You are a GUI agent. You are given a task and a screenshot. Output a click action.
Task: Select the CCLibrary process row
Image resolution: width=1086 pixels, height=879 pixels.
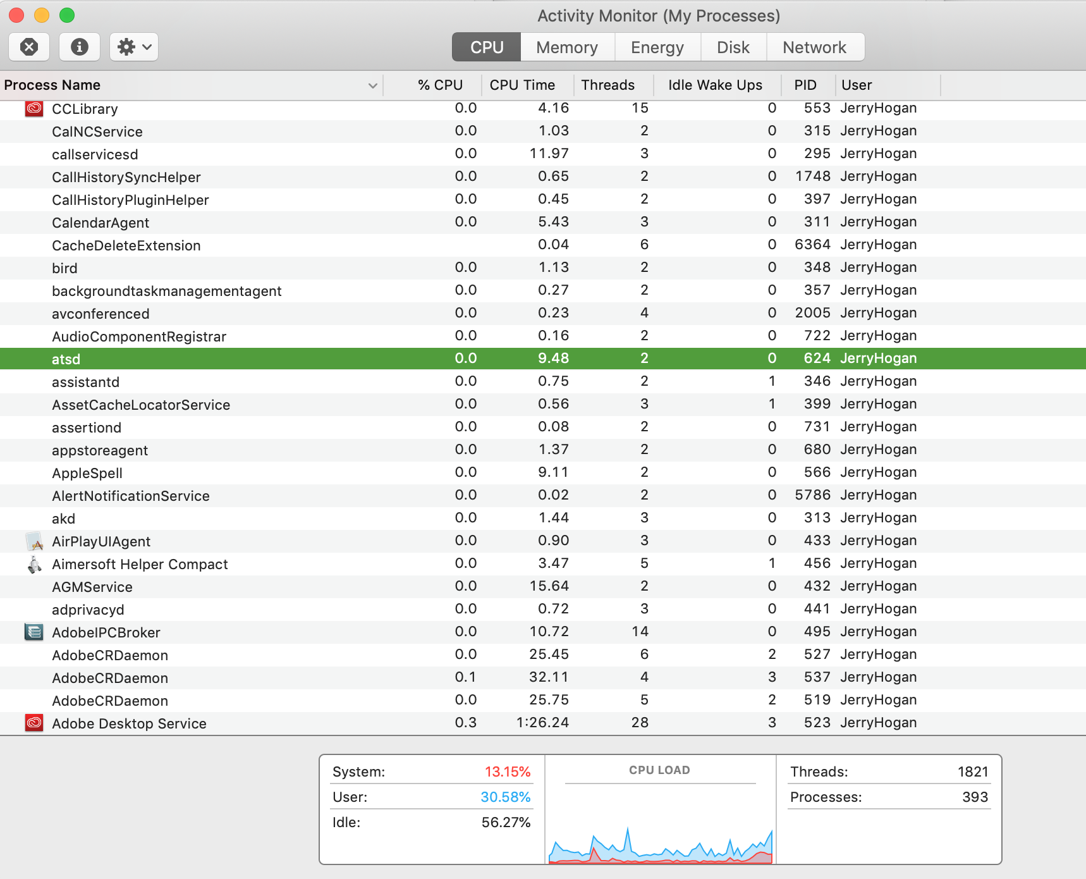pyautogui.click(x=543, y=109)
